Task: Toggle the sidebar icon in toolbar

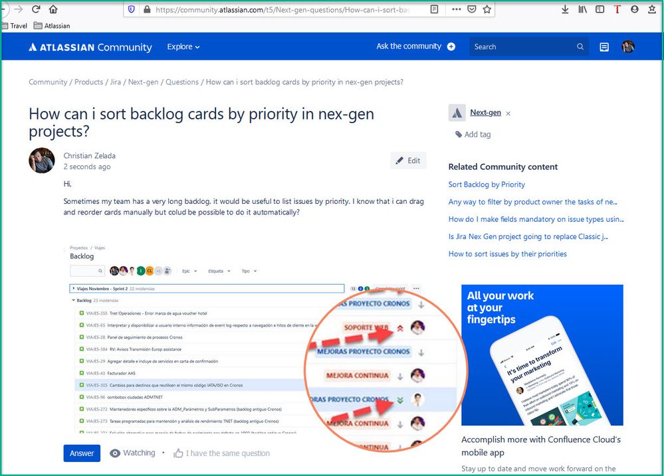Action: pos(600,9)
